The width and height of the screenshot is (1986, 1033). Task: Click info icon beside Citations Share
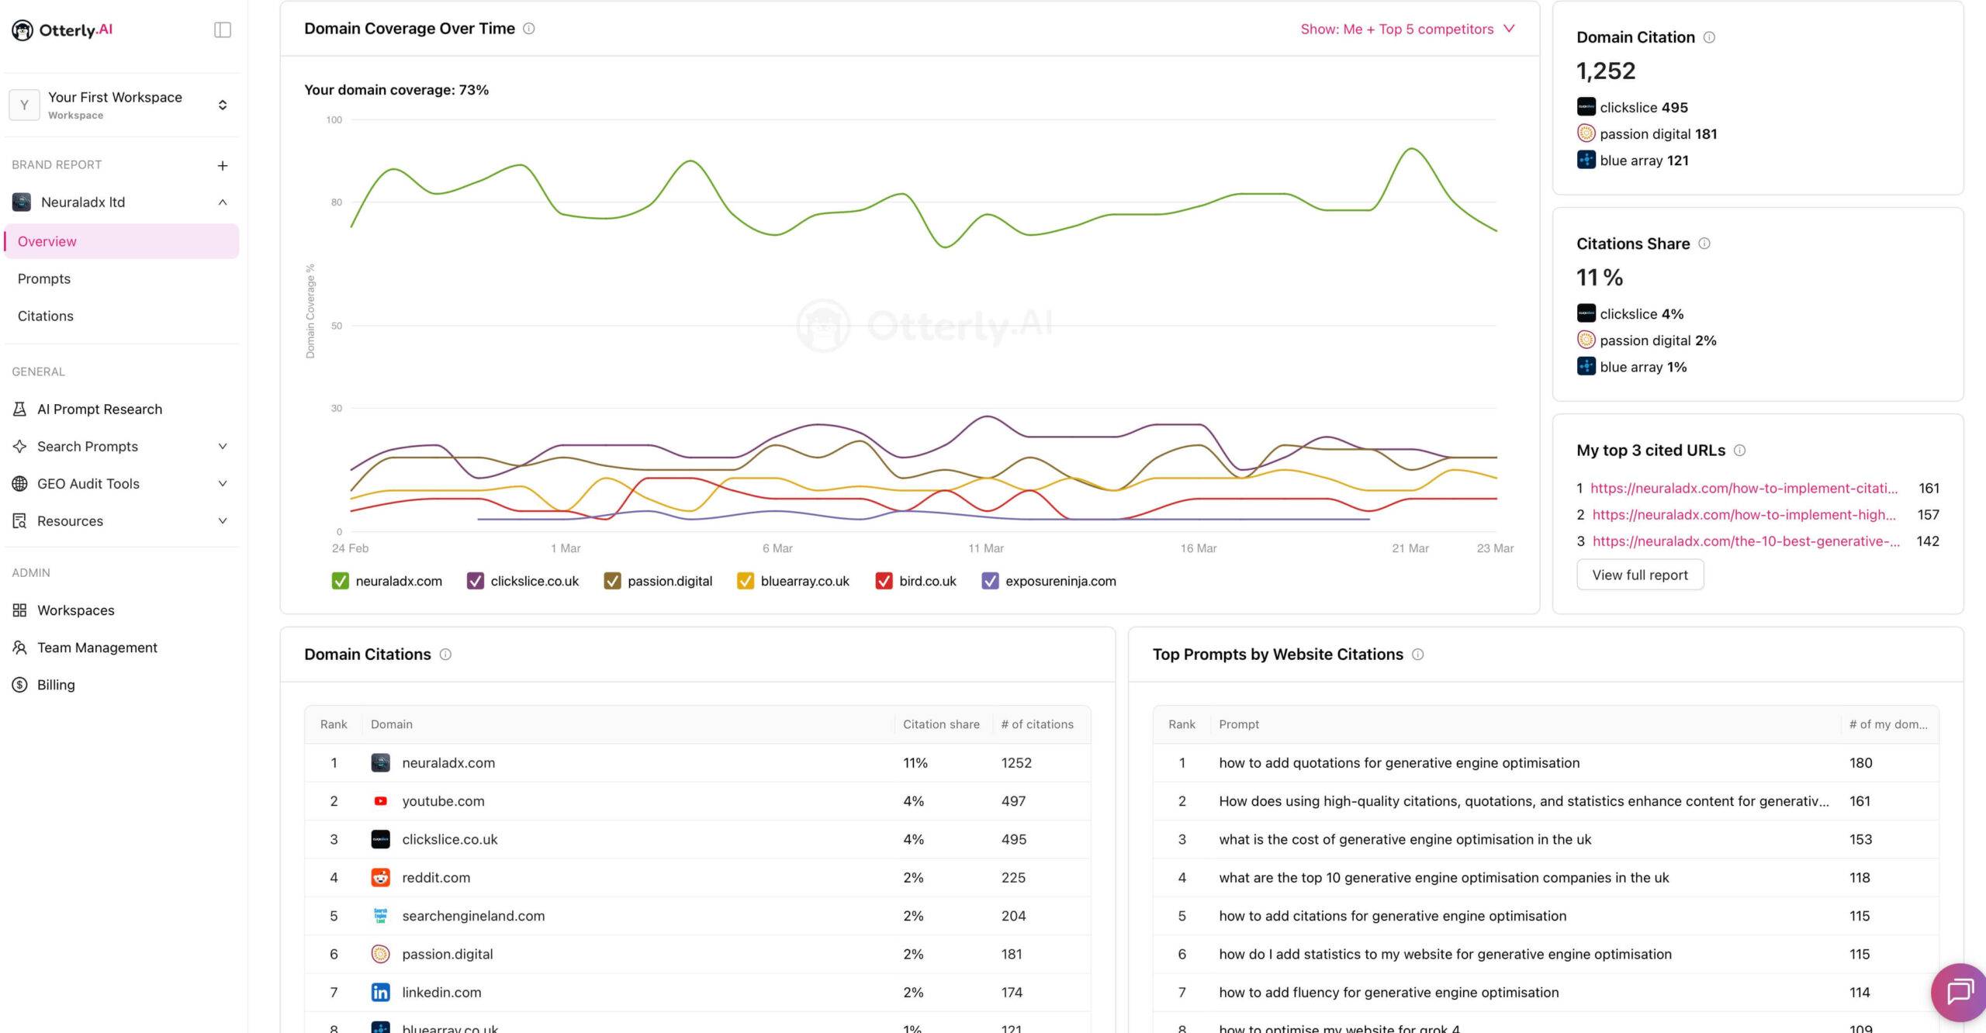1704,244
